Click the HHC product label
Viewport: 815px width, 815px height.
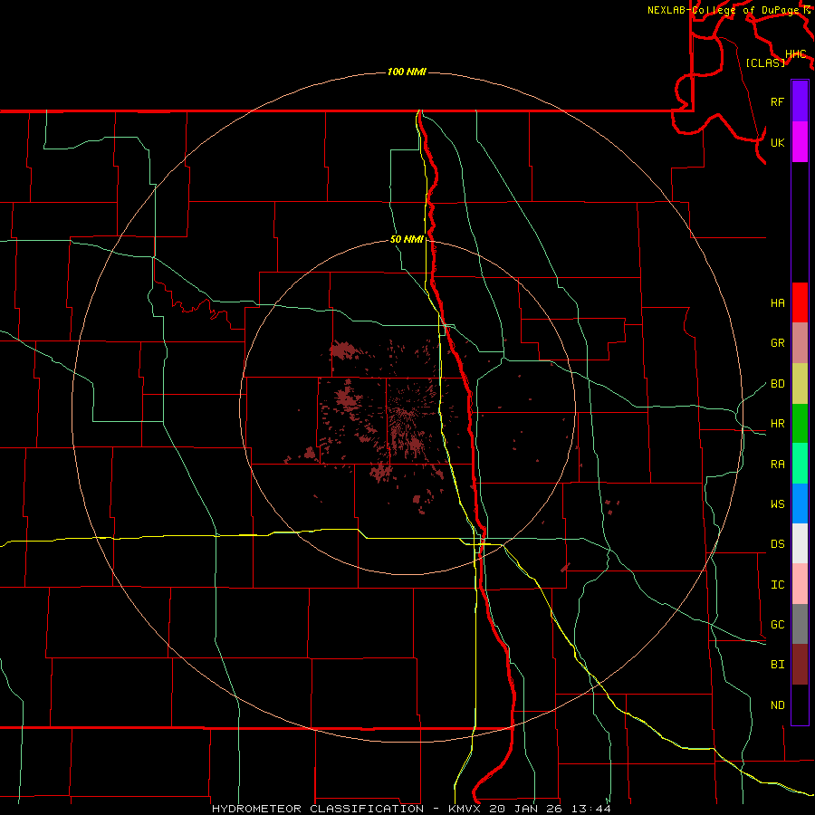click(x=796, y=54)
